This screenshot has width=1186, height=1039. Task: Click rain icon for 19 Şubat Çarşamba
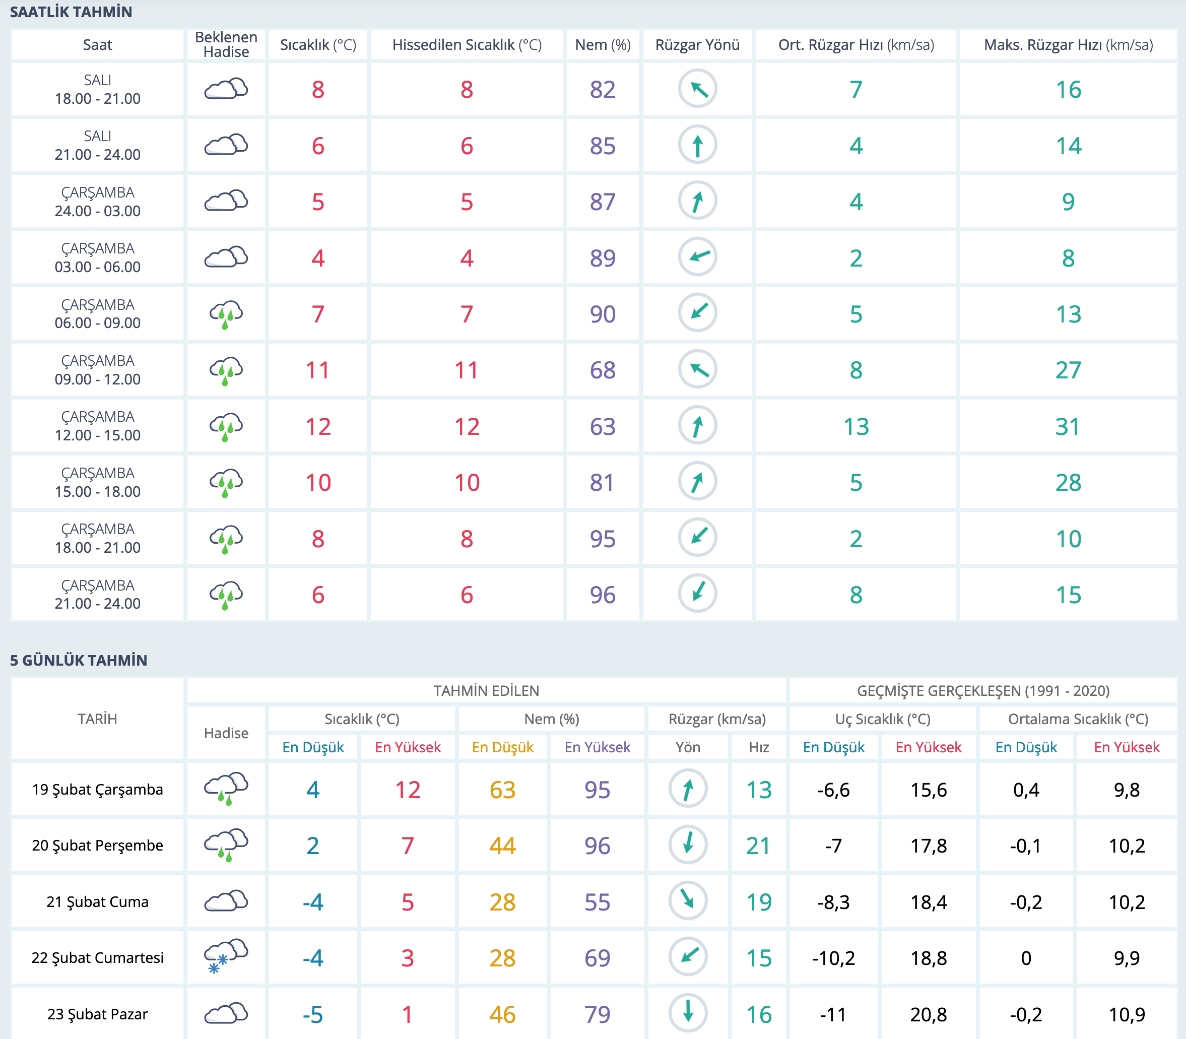coord(226,789)
